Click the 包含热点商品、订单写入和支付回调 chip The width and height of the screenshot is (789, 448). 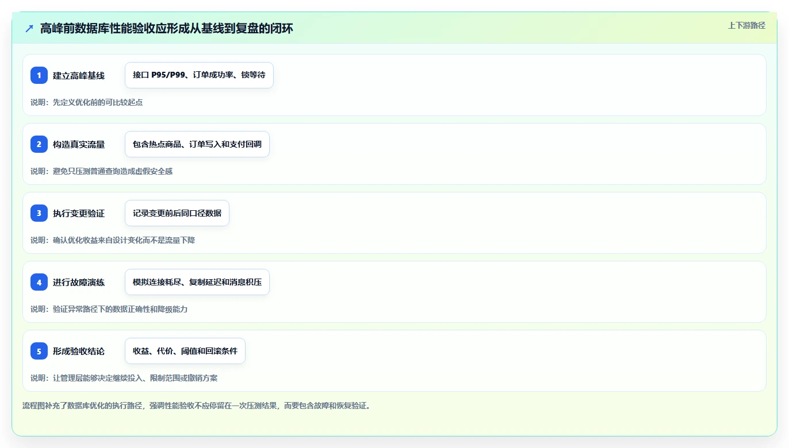[197, 144]
